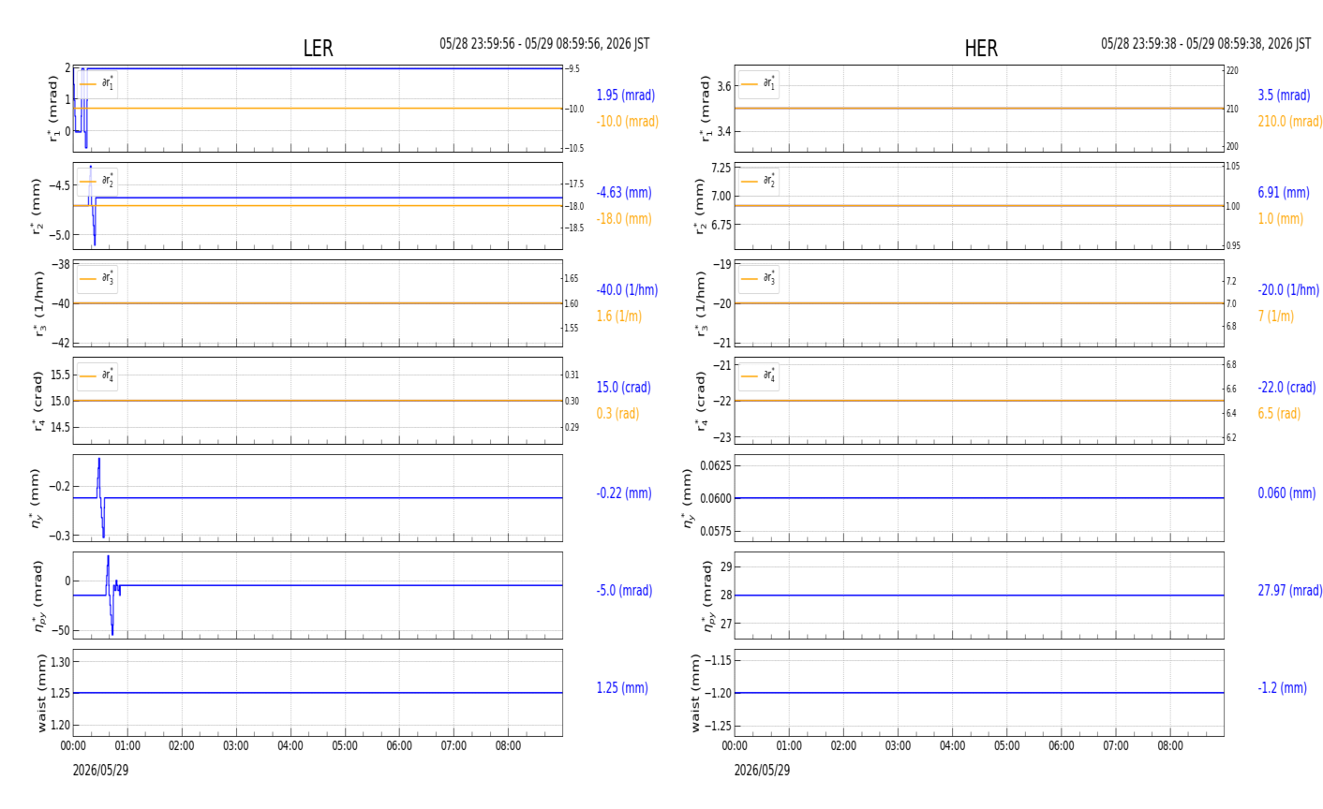Screen dimensions: 1323x809
Task: Click the blue -22.0 (crad) value
Action: [1286, 388]
